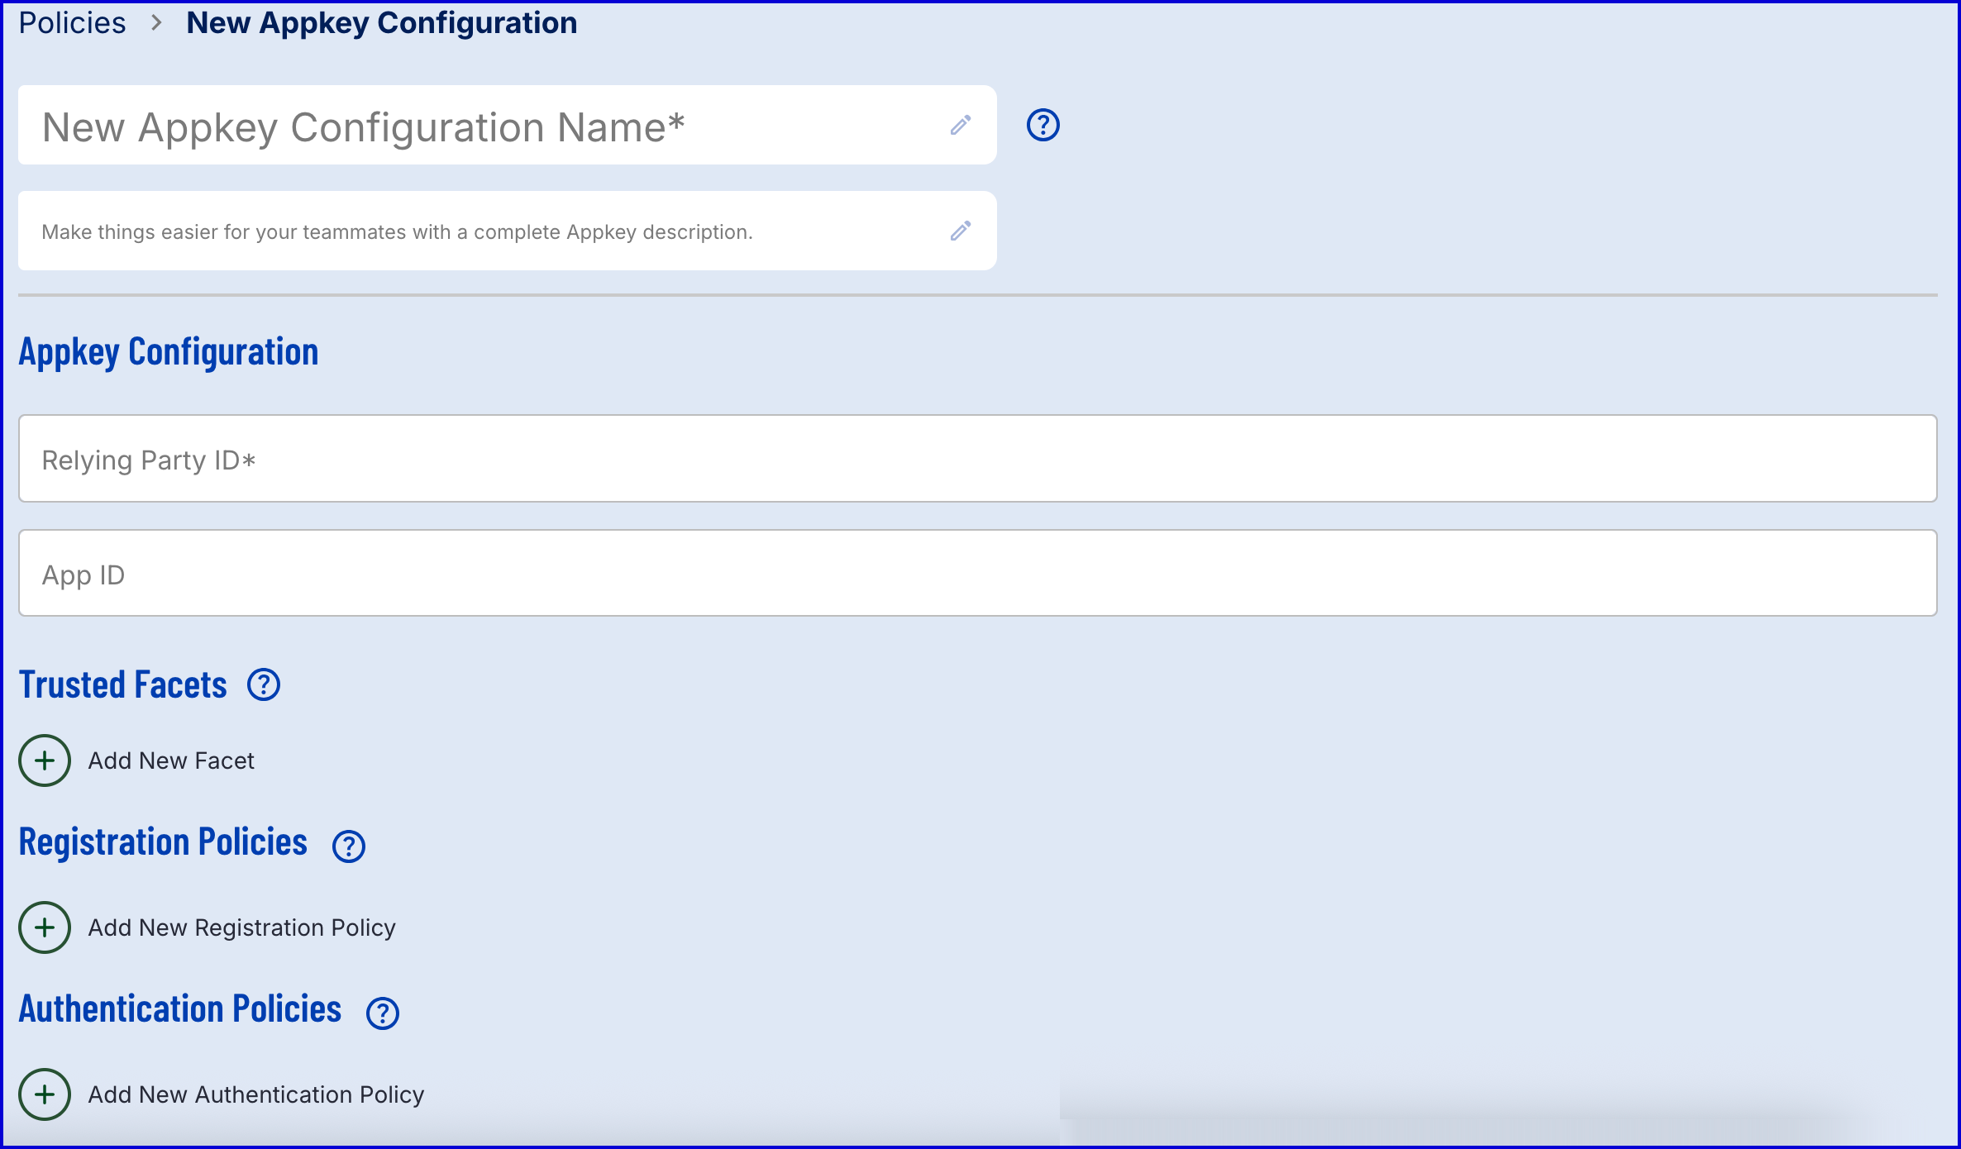The image size is (1961, 1149).
Task: Click the Add New Facet label
Action: [x=171, y=760]
